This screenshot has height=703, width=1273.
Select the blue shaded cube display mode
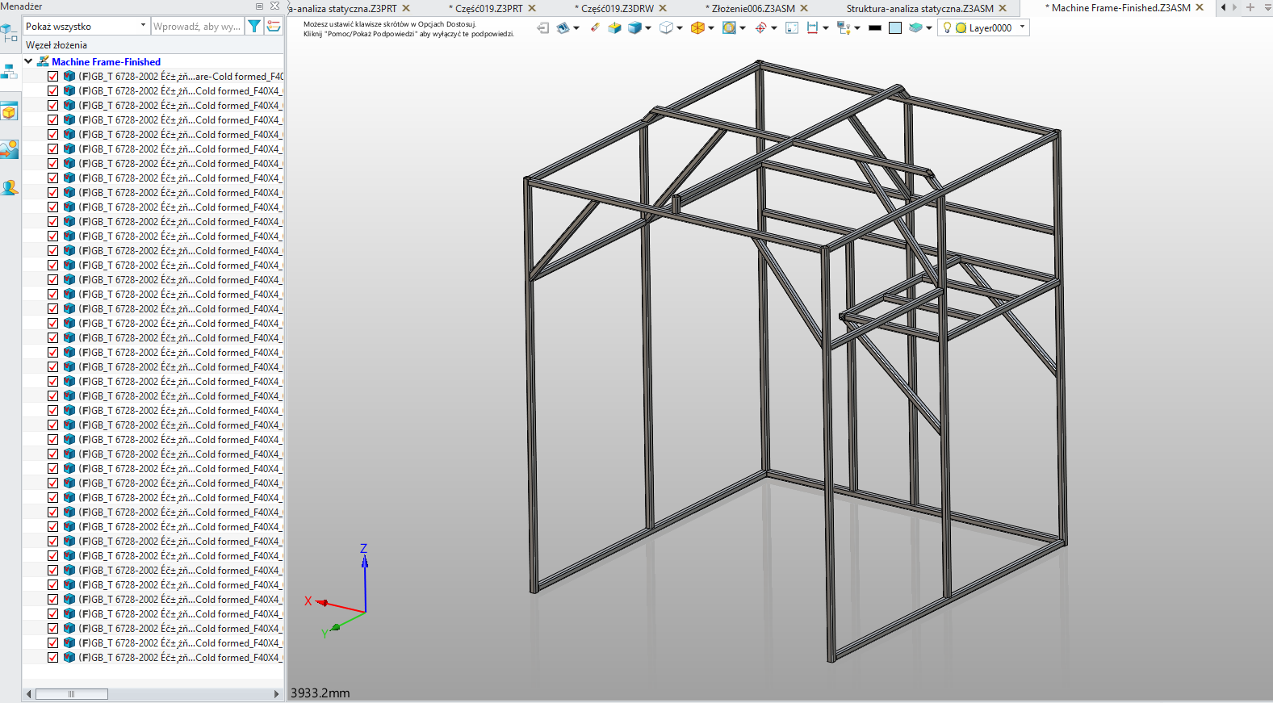coord(635,27)
